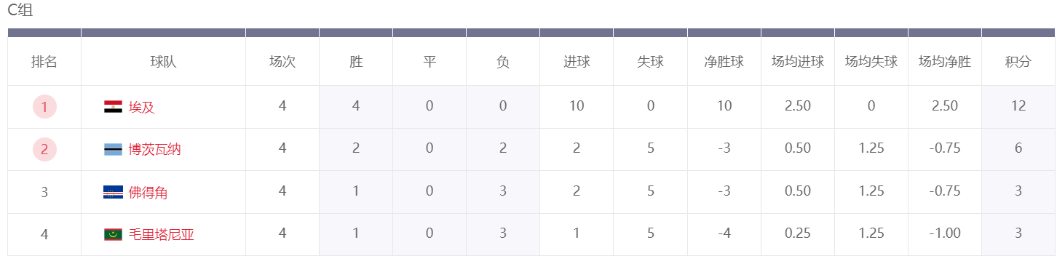The image size is (1057, 264).
Task: Click the 积分 column header
Action: (1018, 62)
